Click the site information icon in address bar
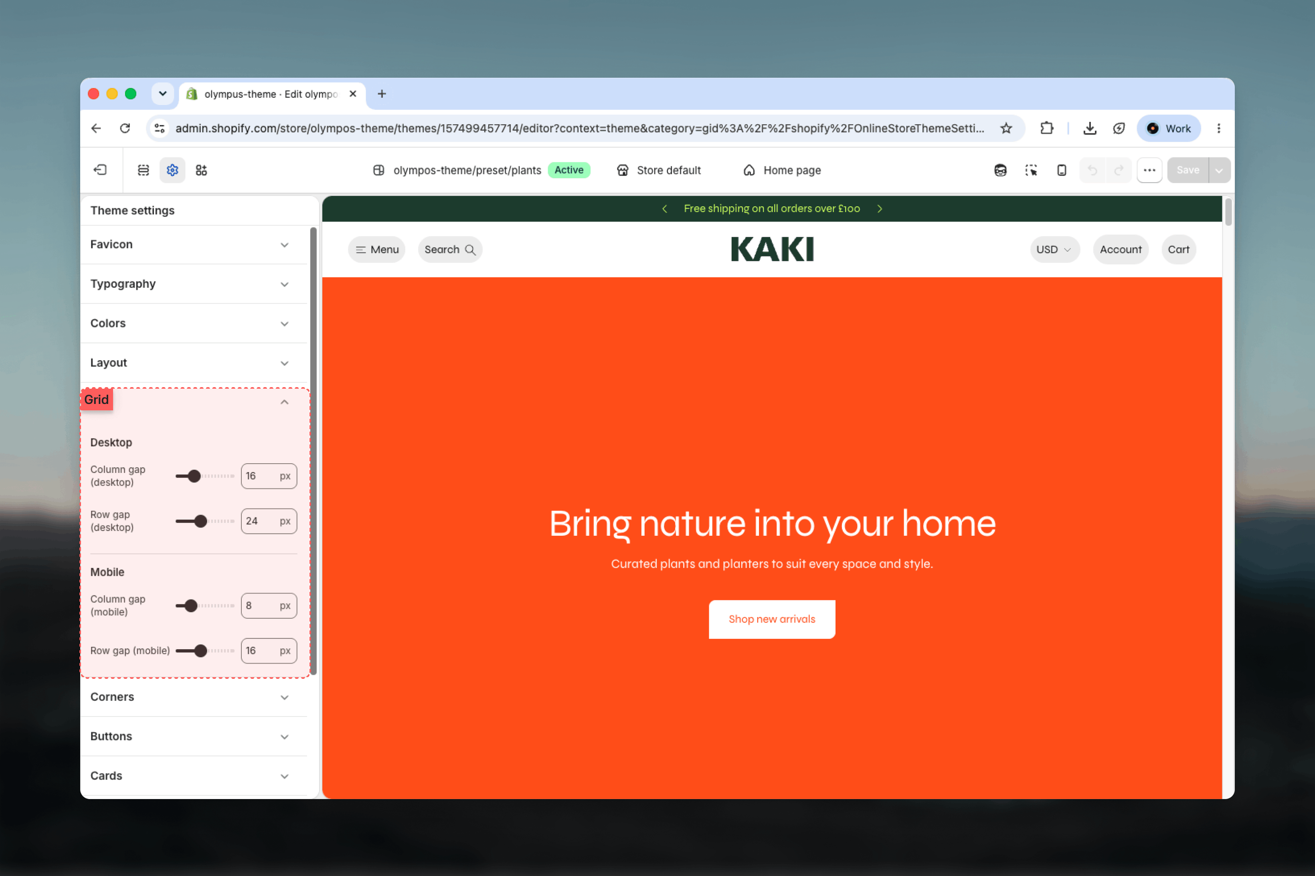 click(160, 129)
